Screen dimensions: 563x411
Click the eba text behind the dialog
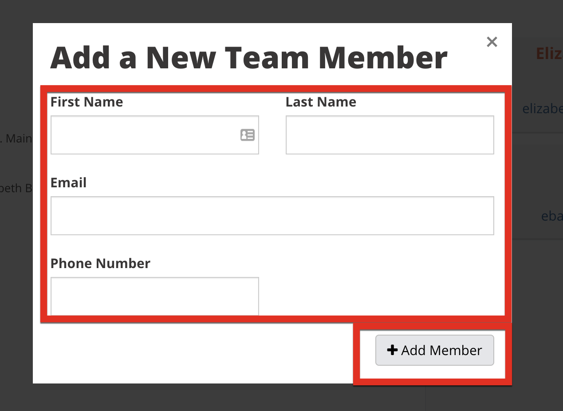tap(552, 216)
